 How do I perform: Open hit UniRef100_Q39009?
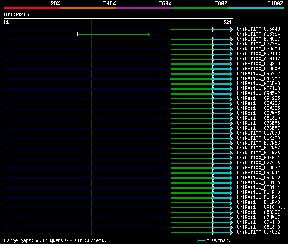coord(258,49)
